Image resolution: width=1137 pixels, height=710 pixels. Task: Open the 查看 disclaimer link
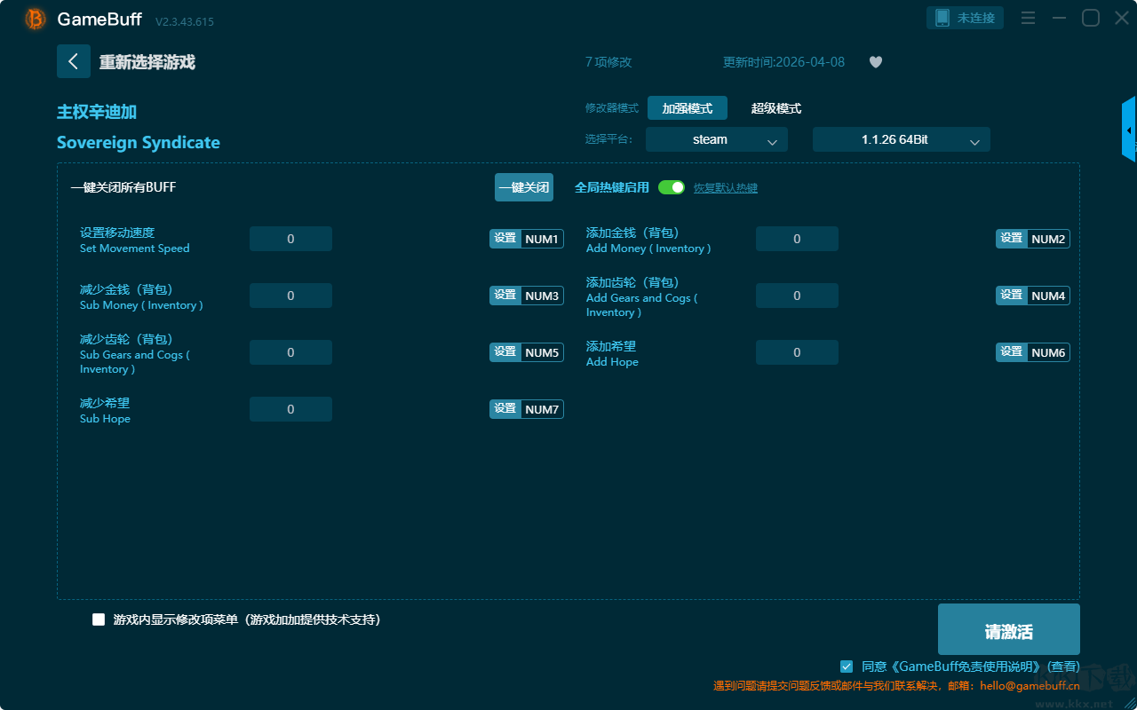pyautogui.click(x=1063, y=667)
